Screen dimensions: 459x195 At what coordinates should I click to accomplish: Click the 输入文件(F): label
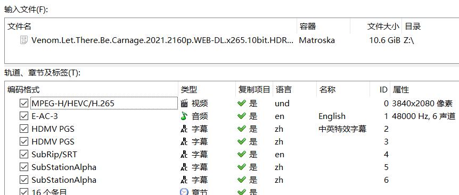[26, 10]
